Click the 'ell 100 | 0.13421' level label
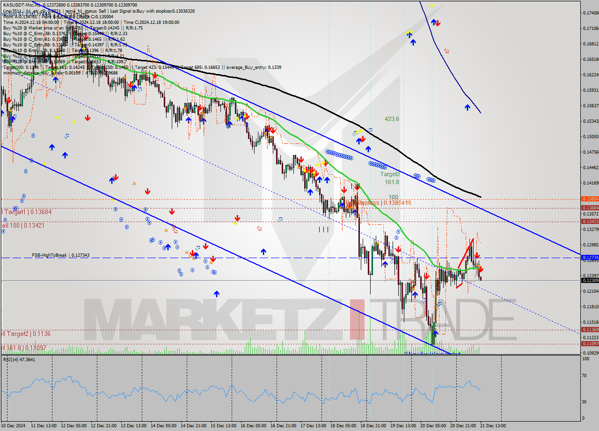The width and height of the screenshot is (599, 431). click(23, 225)
